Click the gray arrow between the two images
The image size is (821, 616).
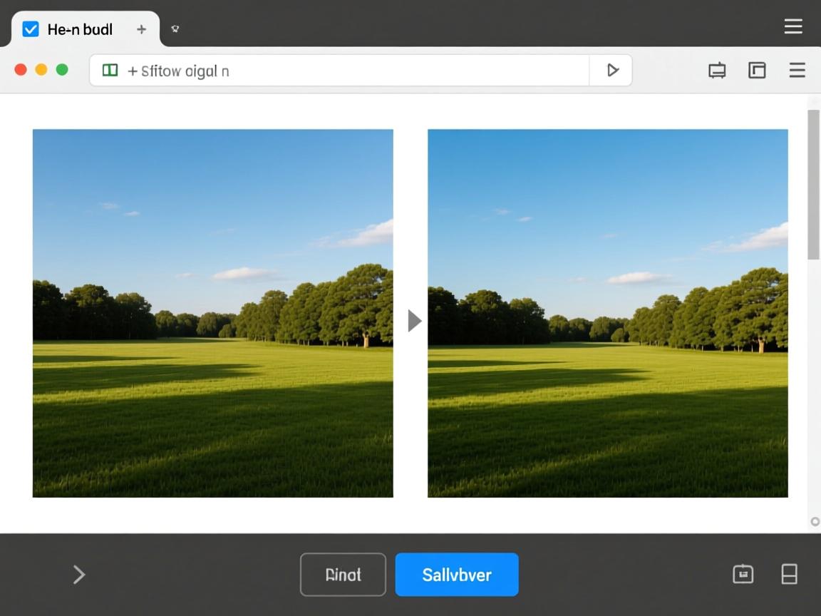[x=414, y=321]
